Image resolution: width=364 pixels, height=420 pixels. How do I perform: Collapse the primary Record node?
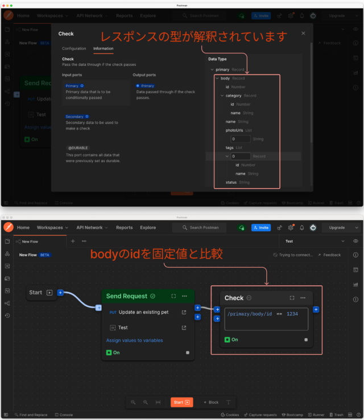coord(212,70)
